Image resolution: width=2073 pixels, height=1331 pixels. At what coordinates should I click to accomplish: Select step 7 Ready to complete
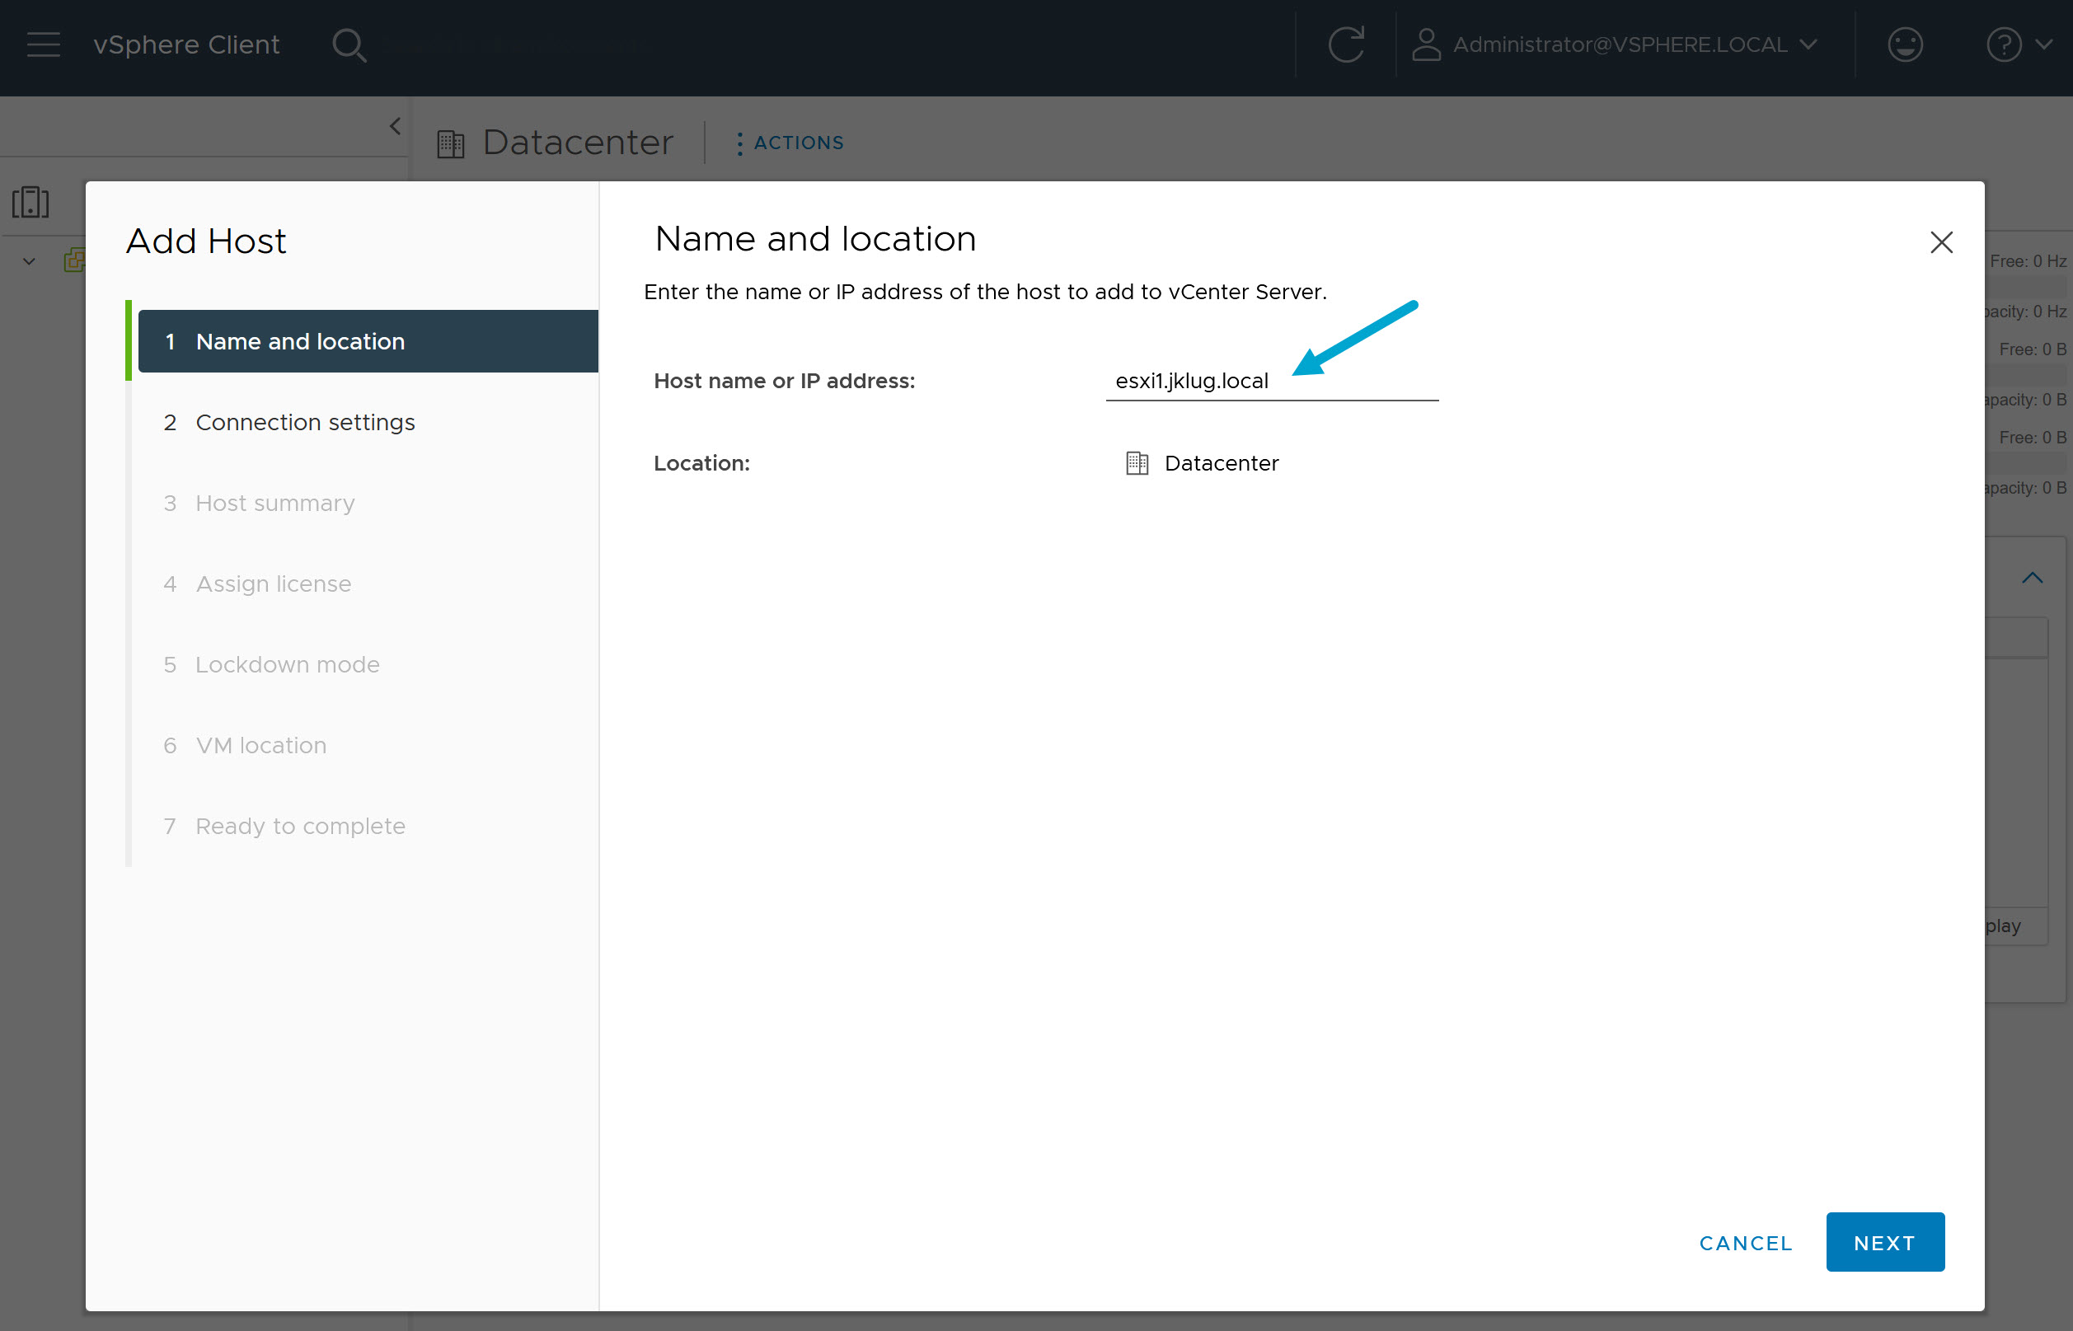(x=300, y=826)
